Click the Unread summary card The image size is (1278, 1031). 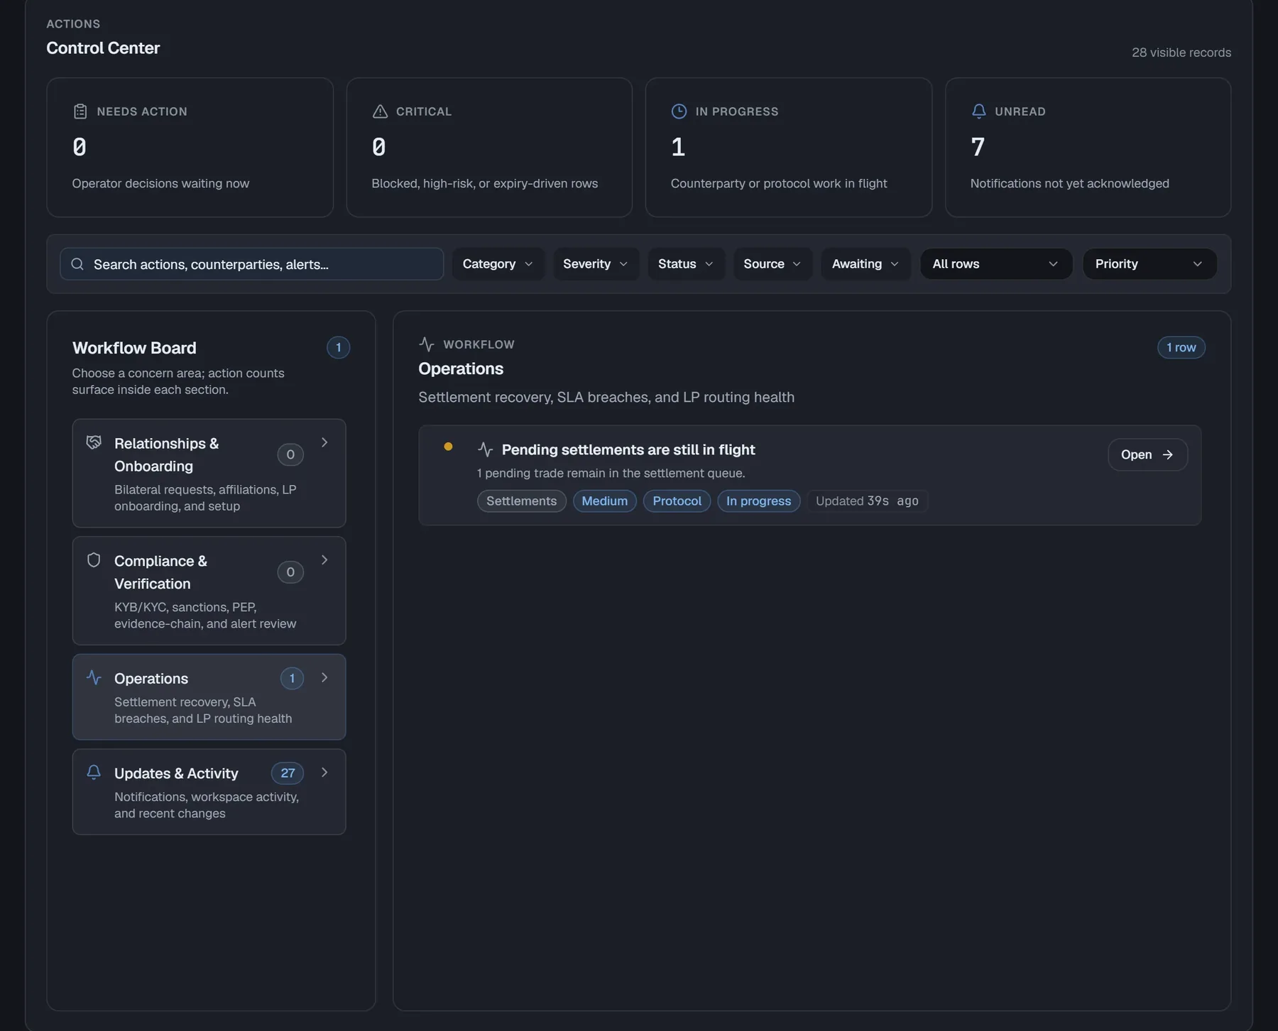[x=1088, y=148]
